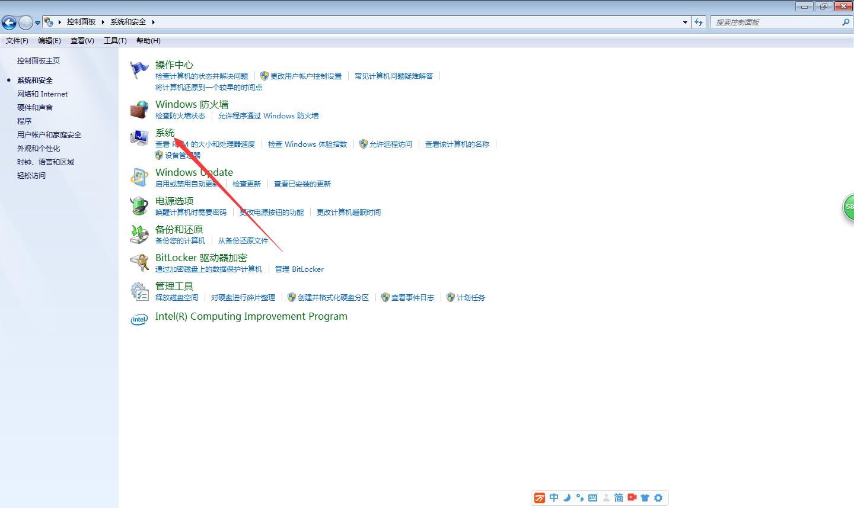The width and height of the screenshot is (854, 508).
Task: Click inside the 搜索控制面板 search field
Action: pos(776,22)
